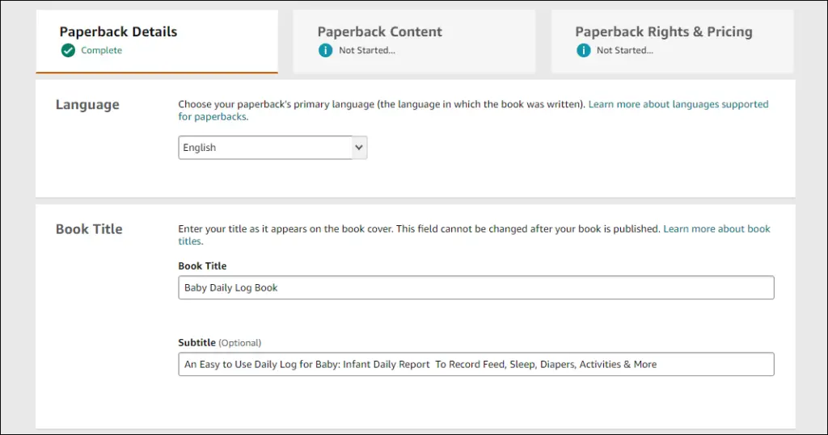
Task: Click the 'for paperbacks' link continuation
Action: point(213,116)
